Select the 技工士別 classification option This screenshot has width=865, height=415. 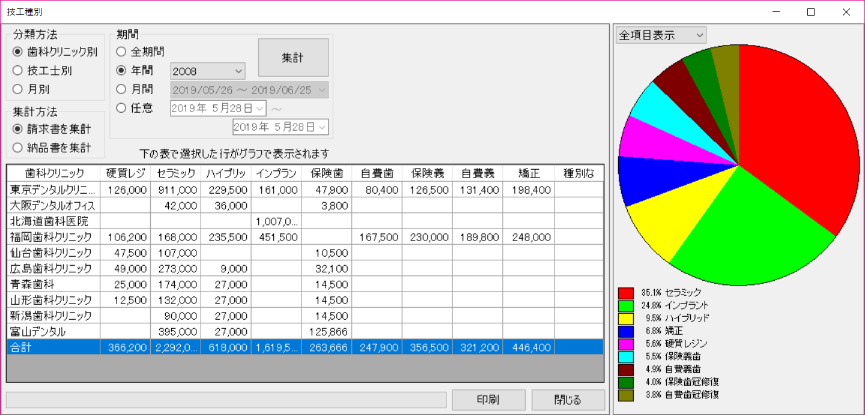tap(17, 71)
